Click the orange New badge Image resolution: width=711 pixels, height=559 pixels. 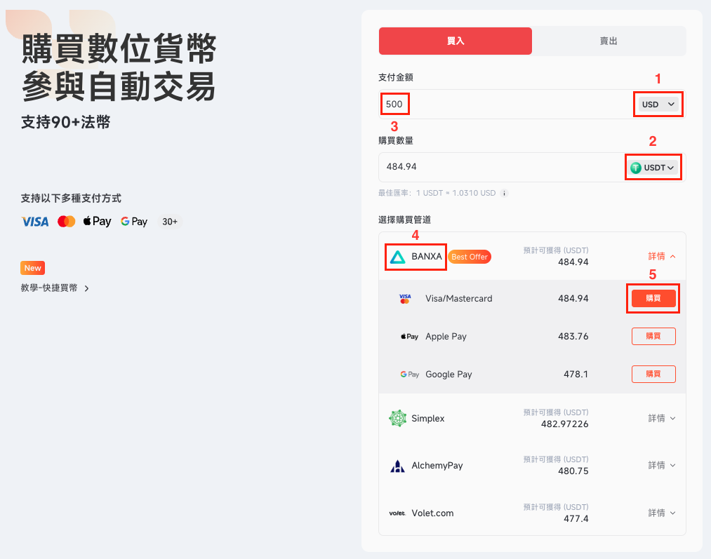33,268
